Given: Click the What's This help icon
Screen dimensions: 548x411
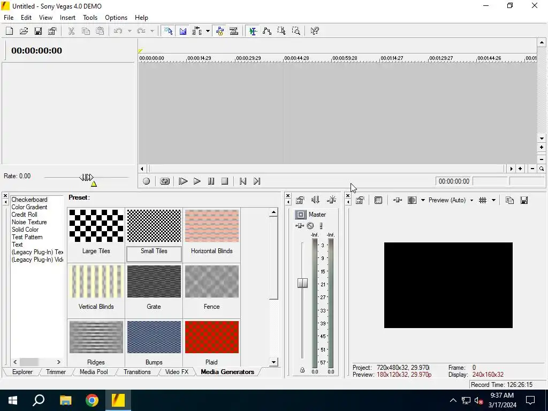Looking at the screenshot, I should [315, 31].
